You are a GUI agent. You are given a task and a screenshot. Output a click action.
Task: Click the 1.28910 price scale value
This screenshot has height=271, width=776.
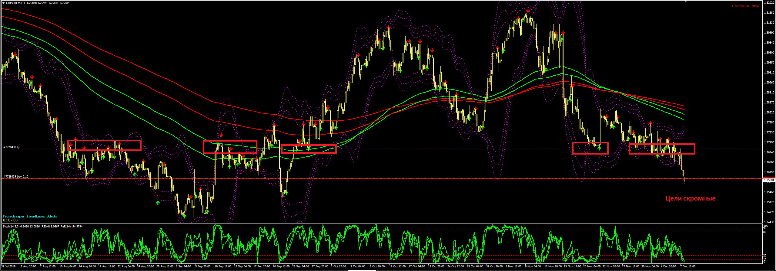[769, 92]
